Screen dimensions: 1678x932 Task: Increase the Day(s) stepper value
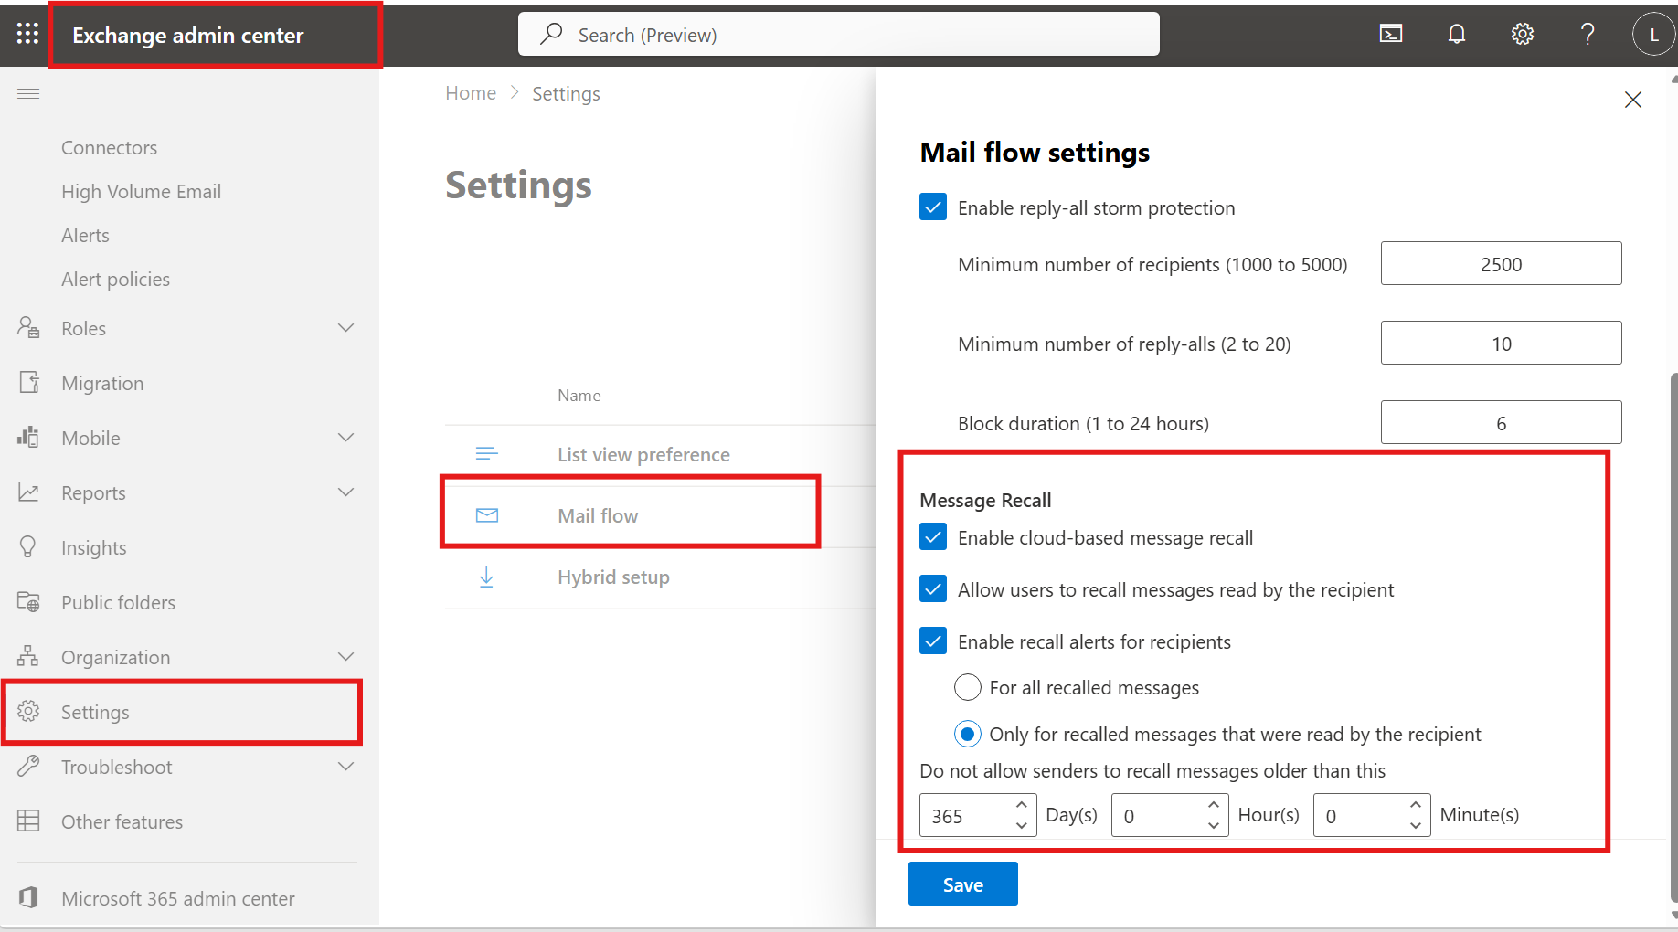1022,805
